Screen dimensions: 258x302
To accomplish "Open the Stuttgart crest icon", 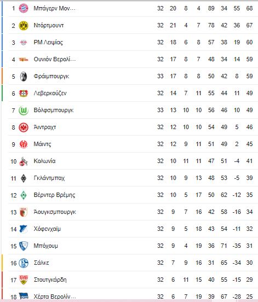I will (24, 280).
